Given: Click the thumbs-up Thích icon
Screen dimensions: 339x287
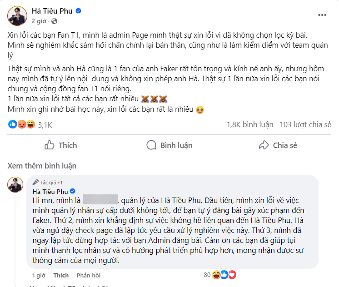Looking at the screenshot, I should click(49, 145).
